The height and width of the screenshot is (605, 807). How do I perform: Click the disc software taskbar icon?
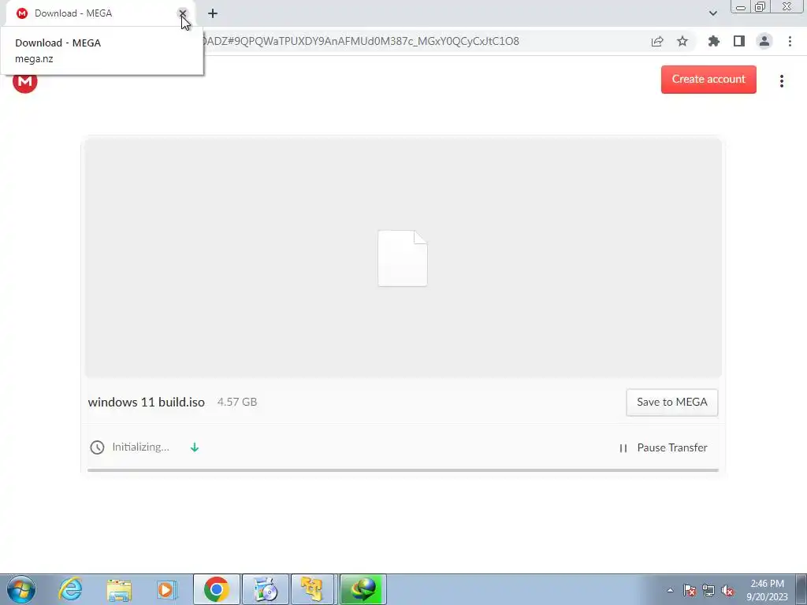coord(265,589)
